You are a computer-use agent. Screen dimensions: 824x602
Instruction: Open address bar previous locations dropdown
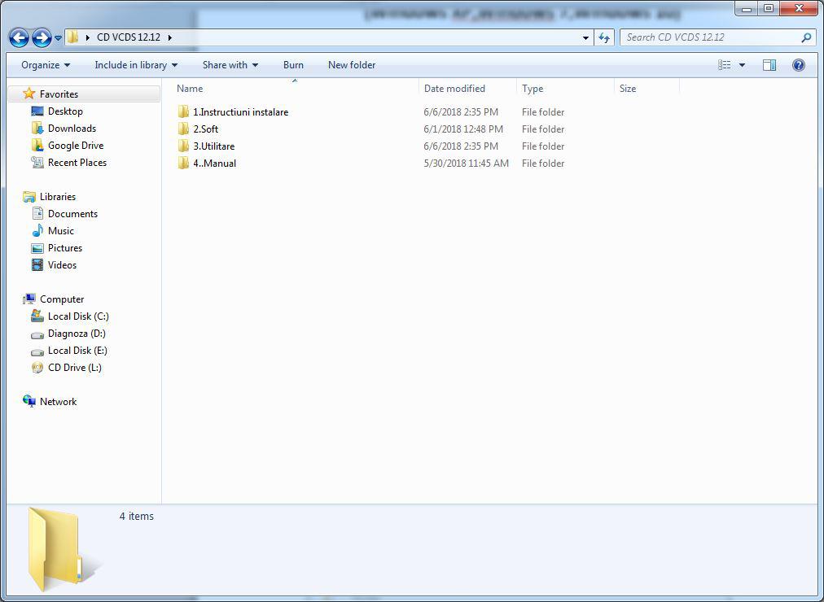585,37
